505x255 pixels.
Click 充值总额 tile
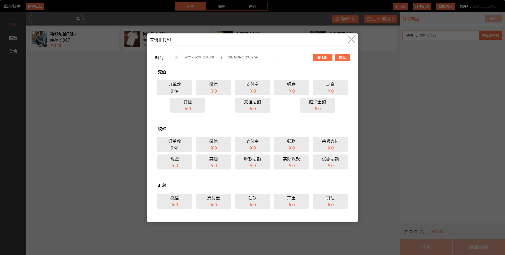pos(252,105)
